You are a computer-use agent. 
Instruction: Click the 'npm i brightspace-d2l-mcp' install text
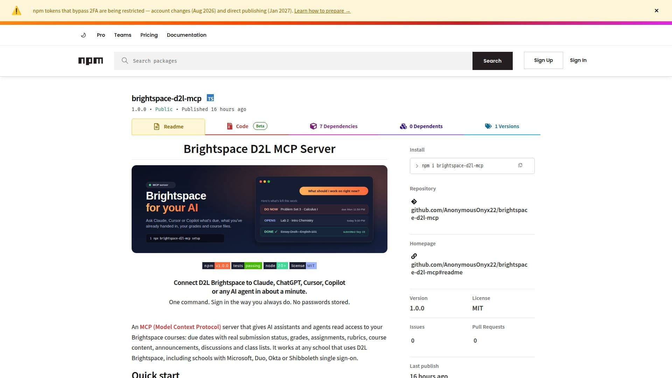tap(452, 166)
